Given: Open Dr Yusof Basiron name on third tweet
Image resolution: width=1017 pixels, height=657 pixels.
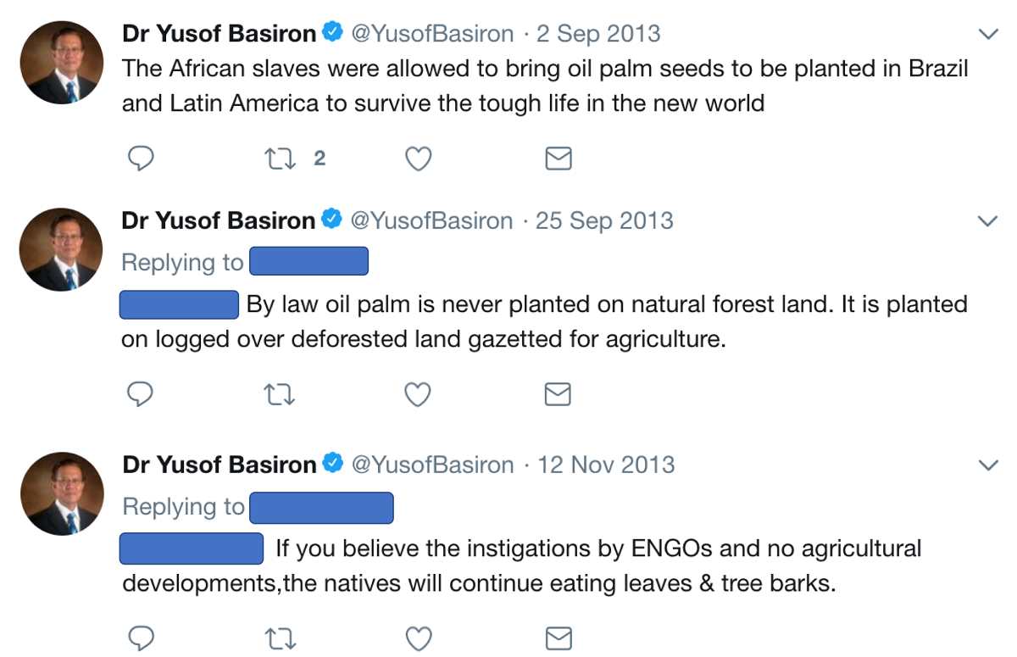Looking at the screenshot, I should (219, 465).
